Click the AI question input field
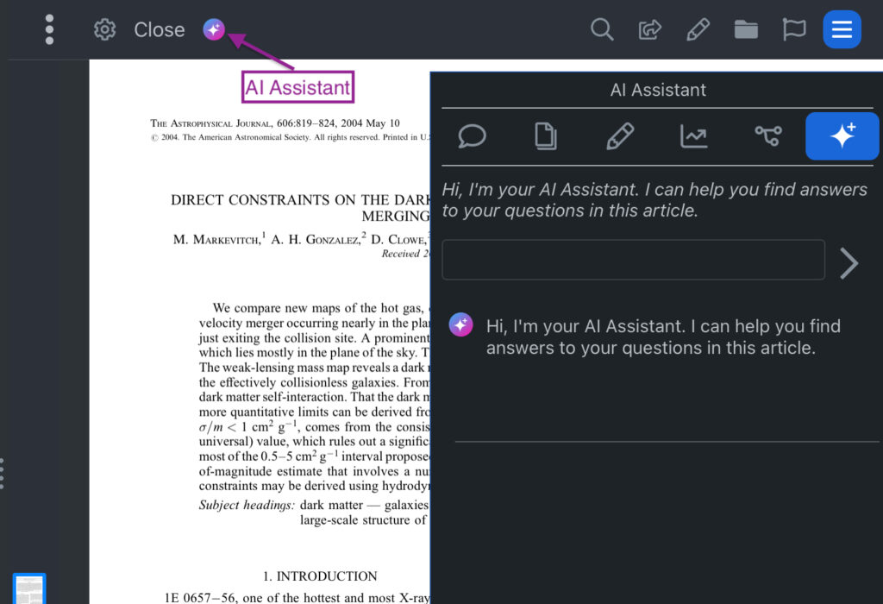 click(x=633, y=260)
